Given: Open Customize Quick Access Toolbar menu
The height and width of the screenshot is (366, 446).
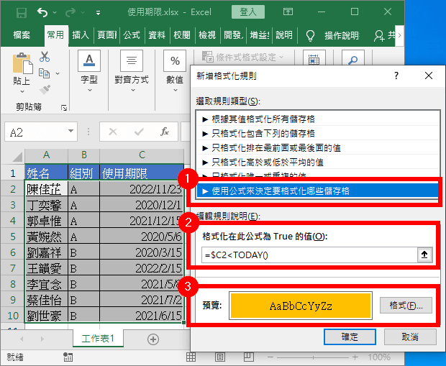Looking at the screenshot, I should point(98,12).
